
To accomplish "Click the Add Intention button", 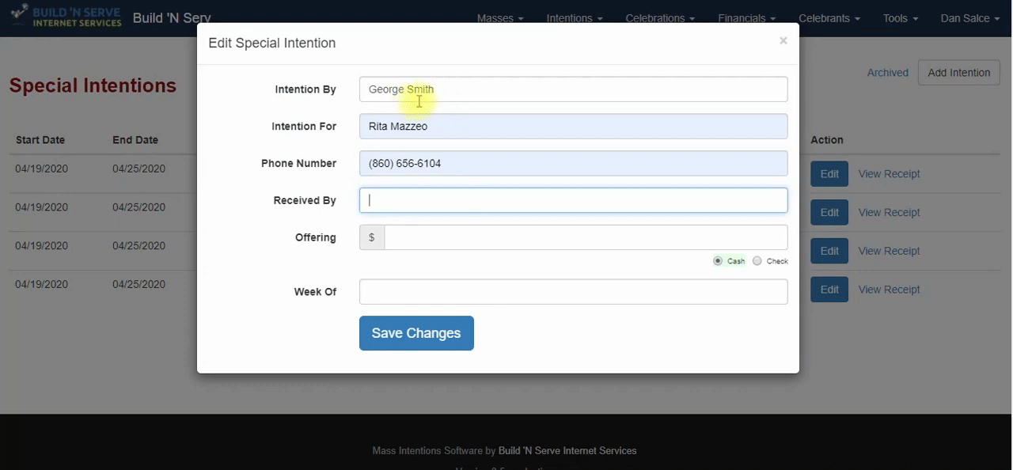I will point(958,73).
